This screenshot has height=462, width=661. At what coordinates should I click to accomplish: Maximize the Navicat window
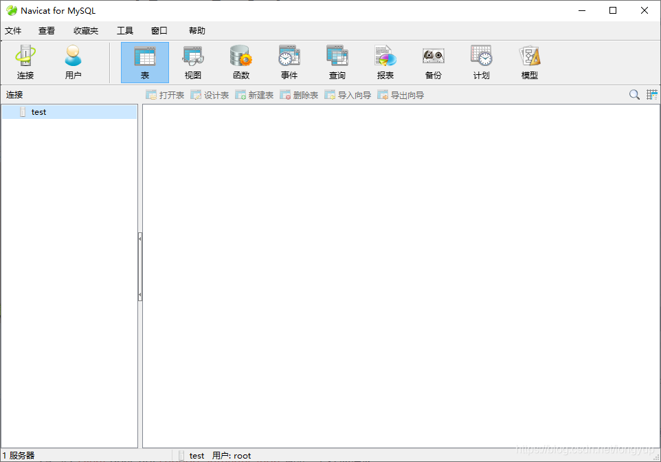(613, 10)
